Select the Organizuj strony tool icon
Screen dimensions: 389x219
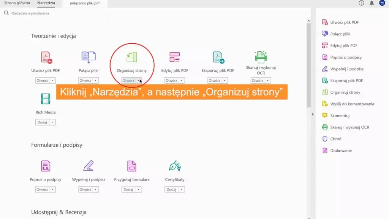coord(131,57)
